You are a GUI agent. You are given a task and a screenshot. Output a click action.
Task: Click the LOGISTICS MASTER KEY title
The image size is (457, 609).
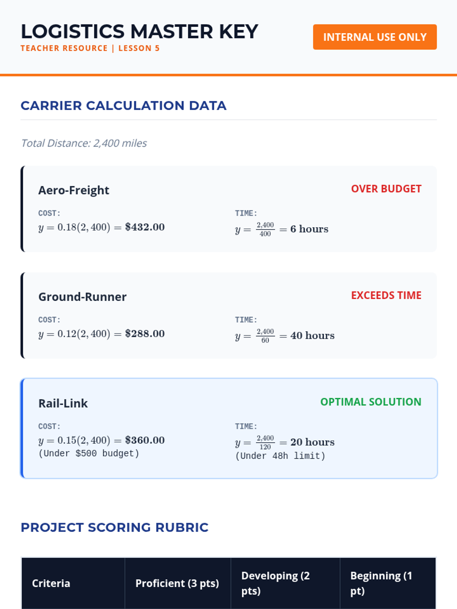coord(139,32)
